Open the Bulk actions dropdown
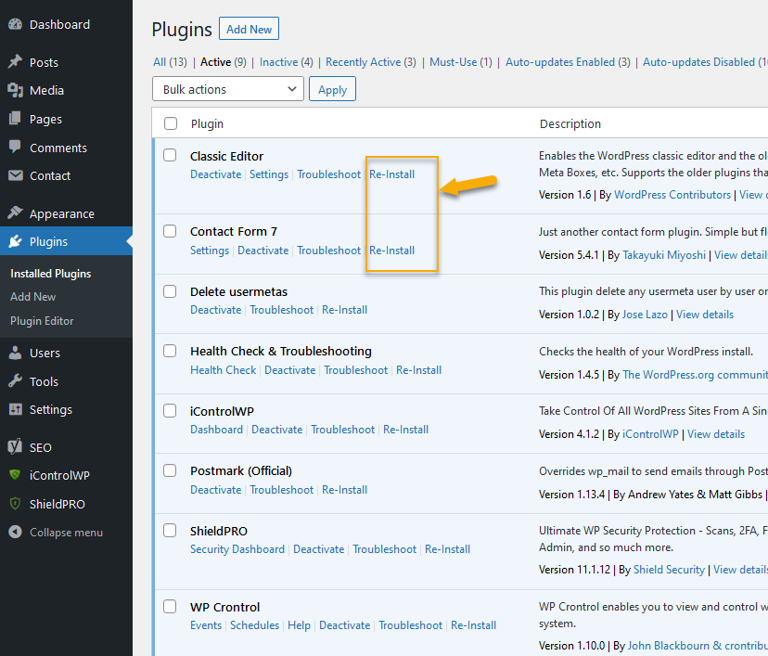Image resolution: width=768 pixels, height=656 pixels. 227,88
